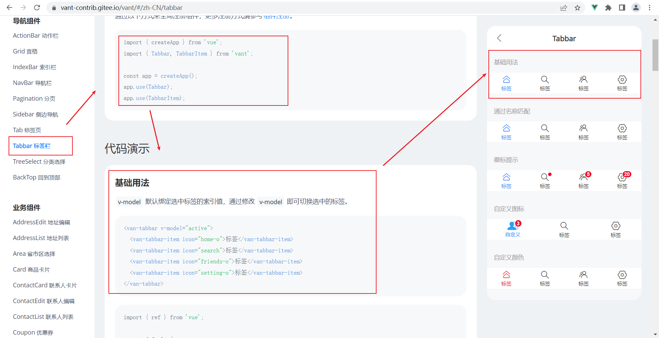Select the settings tab in 基础用法 demo
The image size is (659, 338).
[x=622, y=83]
